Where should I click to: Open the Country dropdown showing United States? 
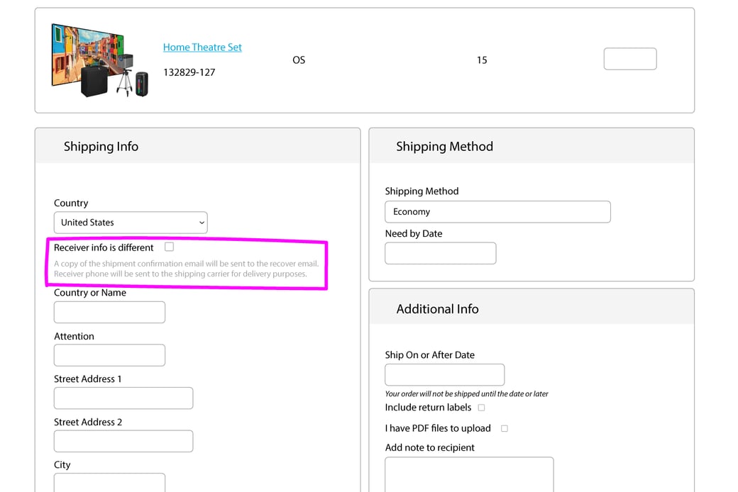tap(131, 223)
